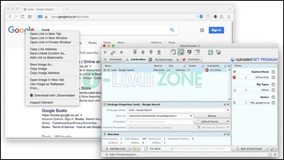Toggle the Offline Files checkbox
Screen dimensions: 284x160
point(273,78)
